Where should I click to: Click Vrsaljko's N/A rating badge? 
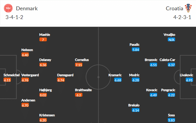click(171, 40)
